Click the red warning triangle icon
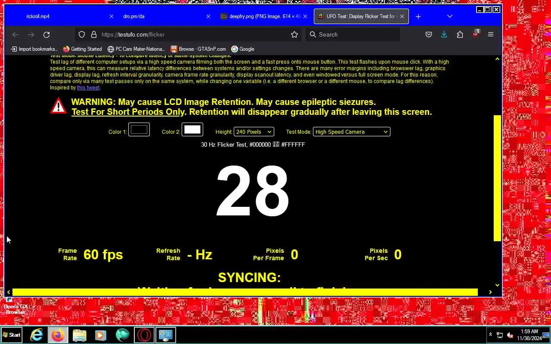The width and height of the screenshot is (551, 344). (x=59, y=106)
